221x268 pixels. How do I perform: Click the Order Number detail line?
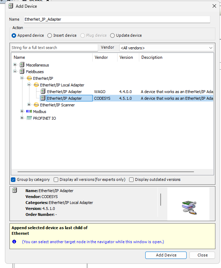pyautogui.click(x=41, y=214)
